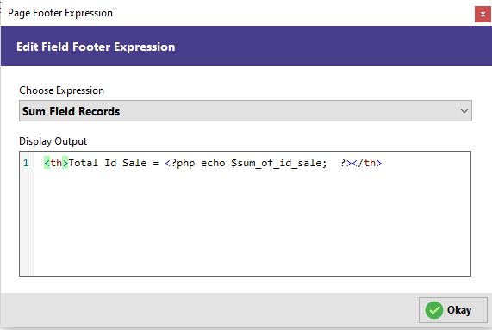Place cursor on opening th tag
The width and height of the screenshot is (492, 330).
click(56, 163)
